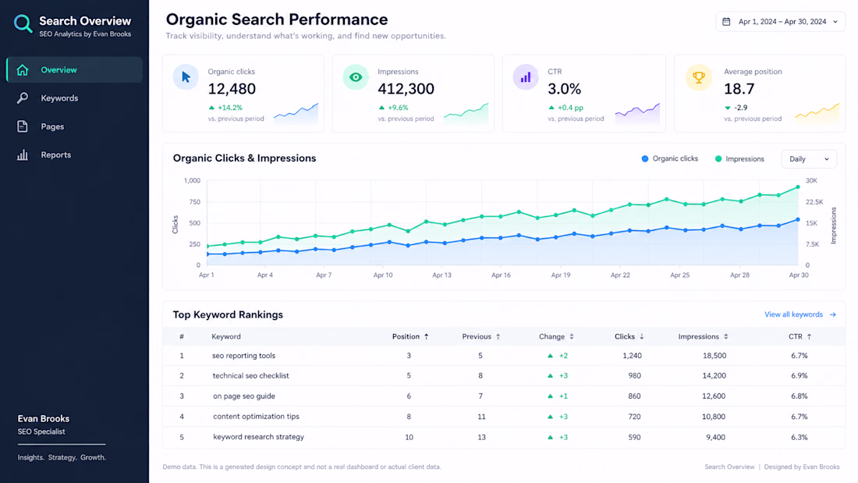Viewport: 858px width, 483px height.
Task: Click the arrow icon next to View all keywords
Action: click(x=833, y=315)
